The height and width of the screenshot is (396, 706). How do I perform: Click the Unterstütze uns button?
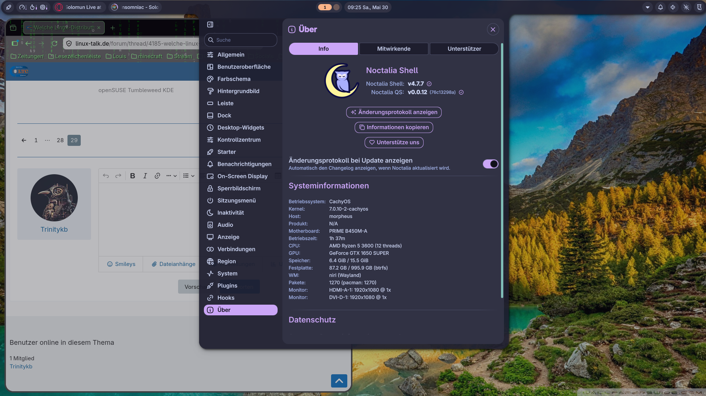click(x=394, y=142)
